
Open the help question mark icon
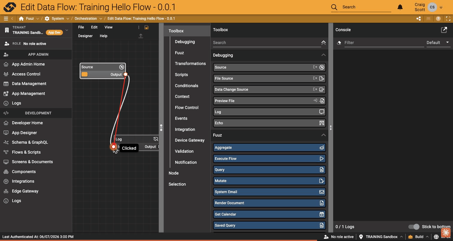tap(438, 19)
